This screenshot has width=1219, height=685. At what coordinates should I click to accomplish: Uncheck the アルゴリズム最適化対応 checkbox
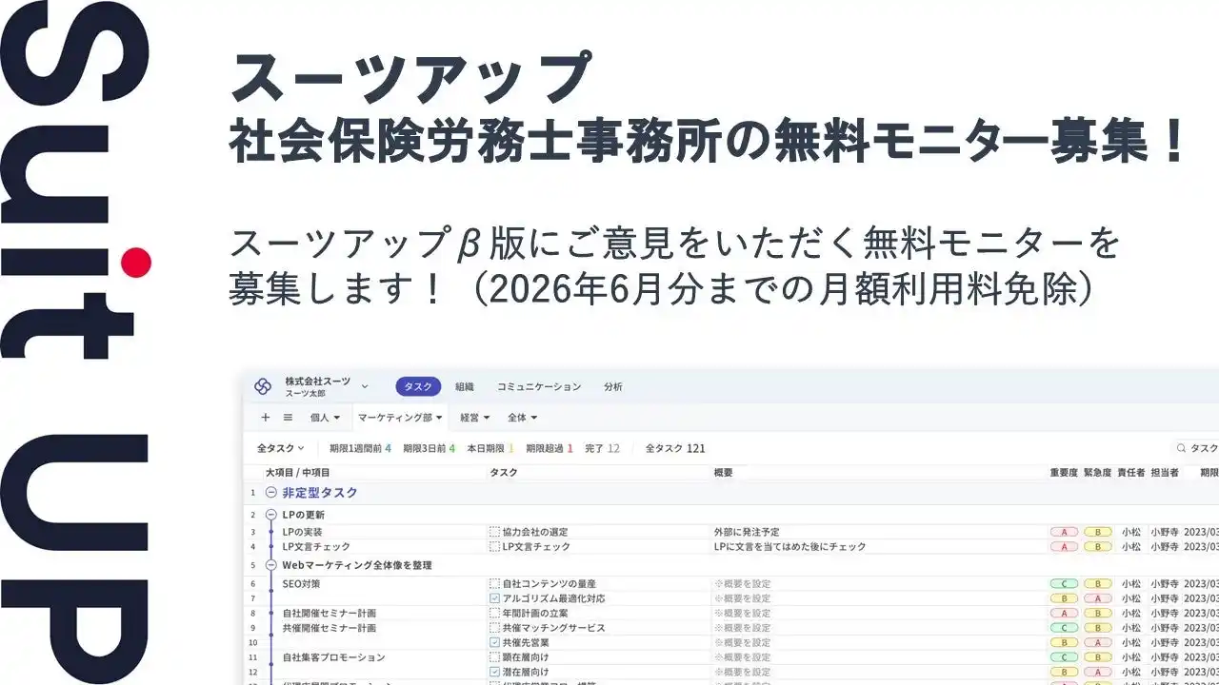(x=493, y=597)
